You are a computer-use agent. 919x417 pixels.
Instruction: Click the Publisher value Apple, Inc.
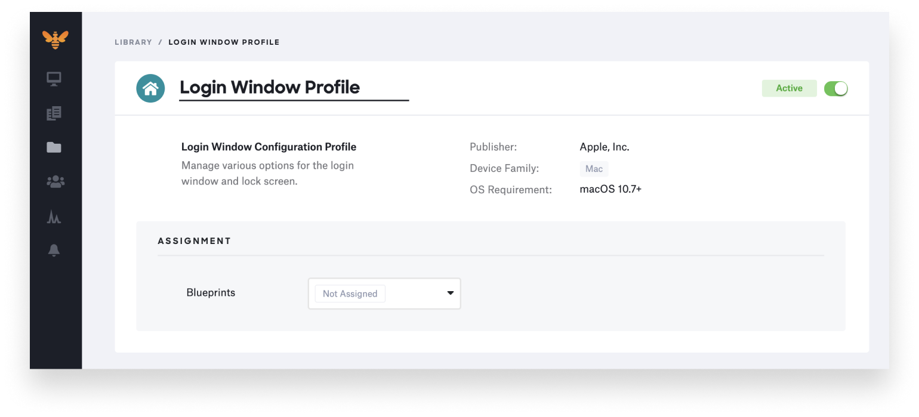[x=604, y=147]
